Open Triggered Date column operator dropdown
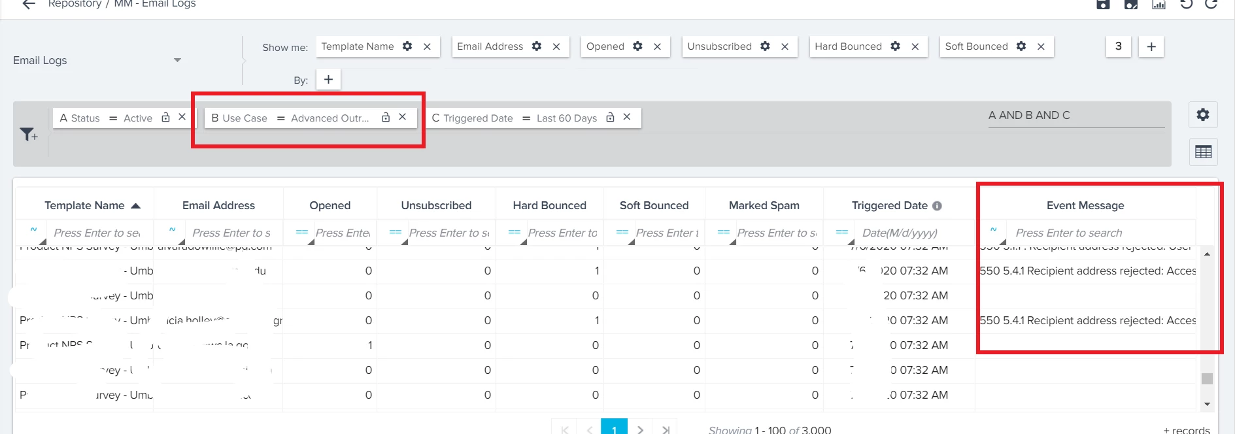The height and width of the screenshot is (434, 1235). [x=842, y=232]
